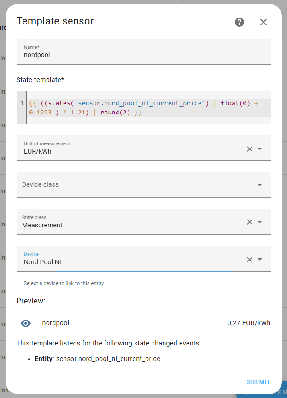
Task: Open the Template sensor help
Action: tap(239, 22)
